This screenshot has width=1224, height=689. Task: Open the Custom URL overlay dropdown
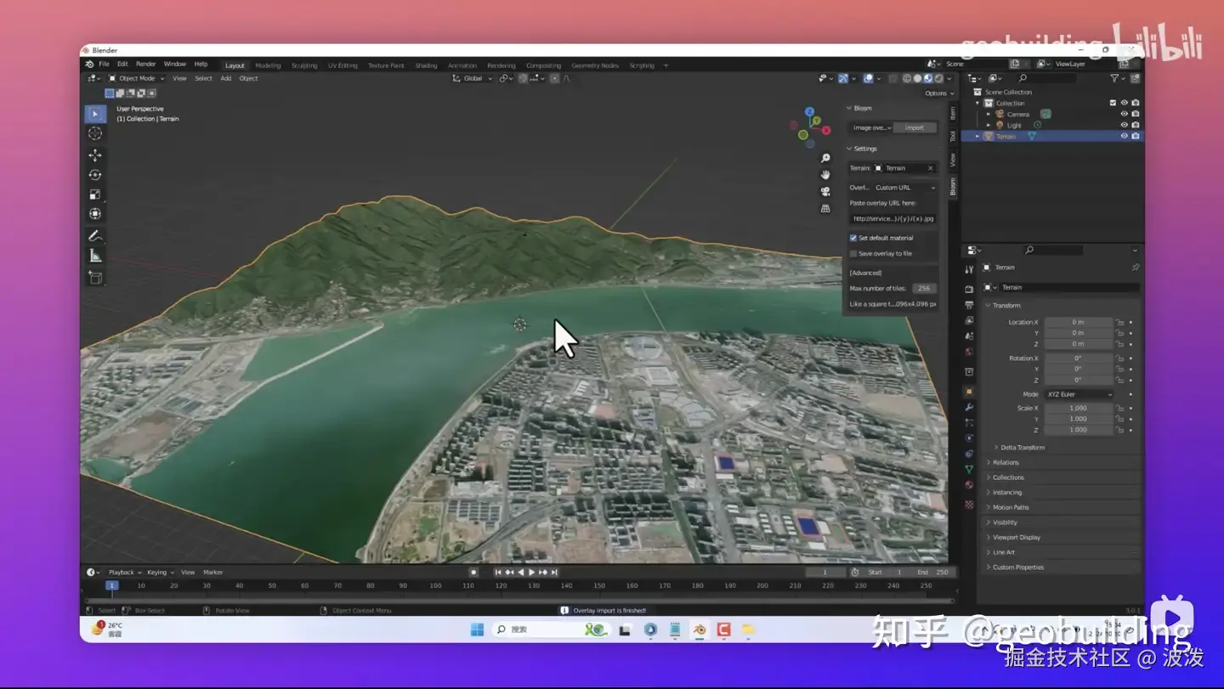click(904, 188)
